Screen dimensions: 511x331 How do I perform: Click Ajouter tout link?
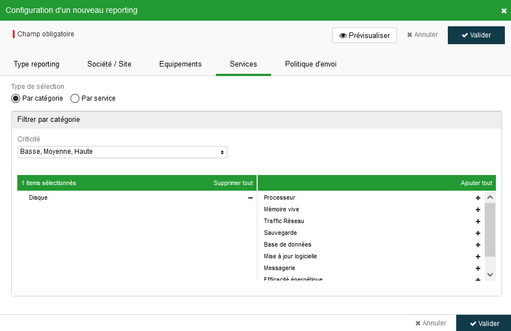click(476, 183)
